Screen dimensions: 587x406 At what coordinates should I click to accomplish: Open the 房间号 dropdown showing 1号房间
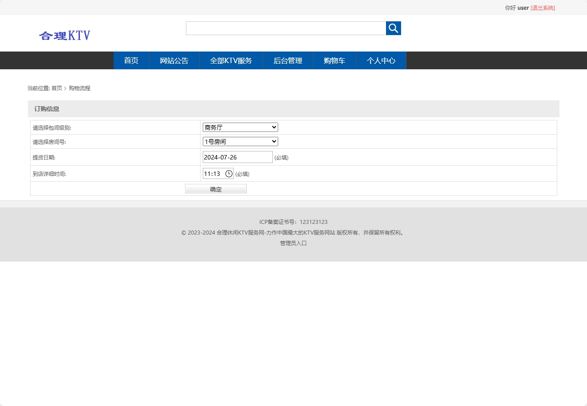pyautogui.click(x=240, y=141)
